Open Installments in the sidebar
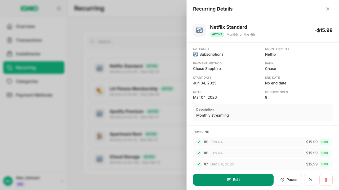Viewport: 339px width, 190px height. pyautogui.click(x=34, y=54)
